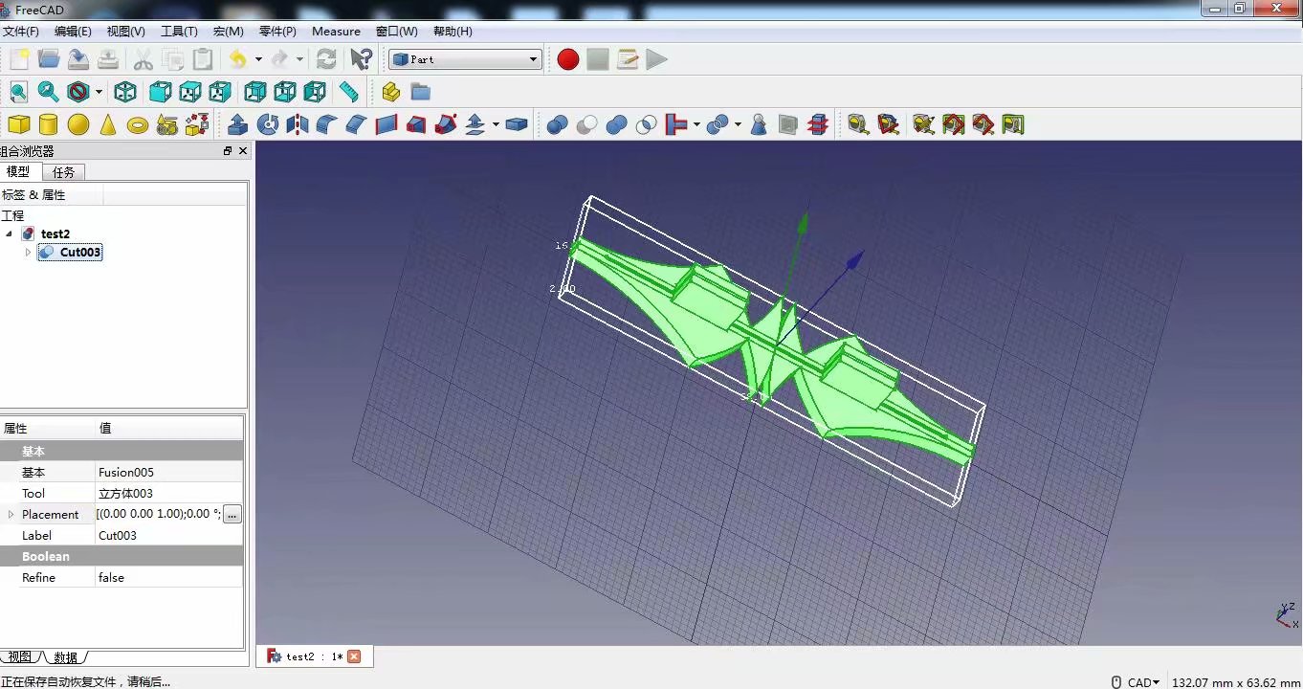Open the 文件(F) menu
1303x689 pixels.
pyautogui.click(x=21, y=32)
